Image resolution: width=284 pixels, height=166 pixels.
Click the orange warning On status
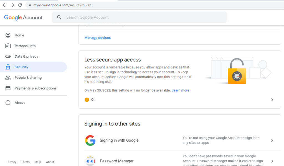pyautogui.click(x=90, y=99)
